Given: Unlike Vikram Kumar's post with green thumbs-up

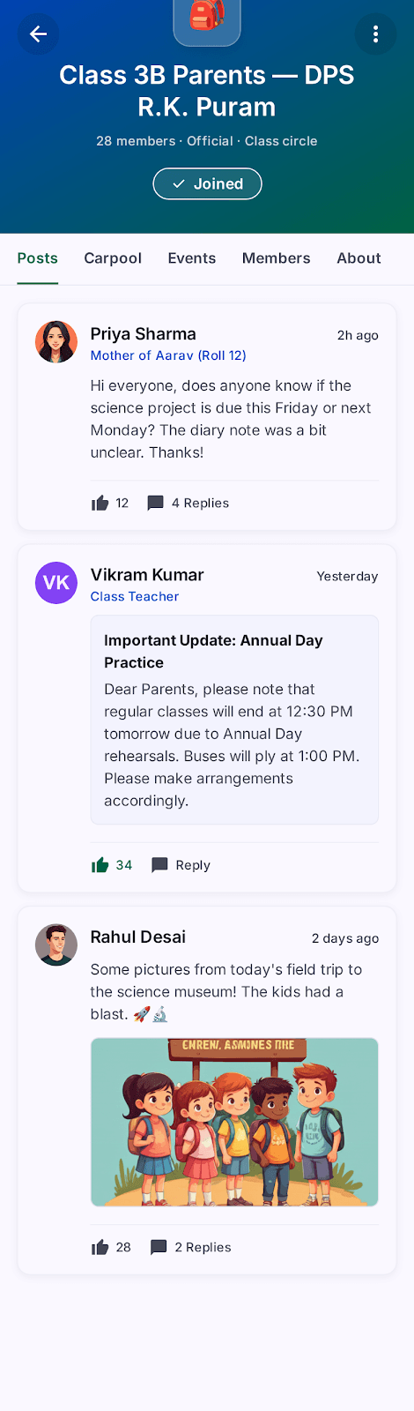Looking at the screenshot, I should click(x=100, y=865).
